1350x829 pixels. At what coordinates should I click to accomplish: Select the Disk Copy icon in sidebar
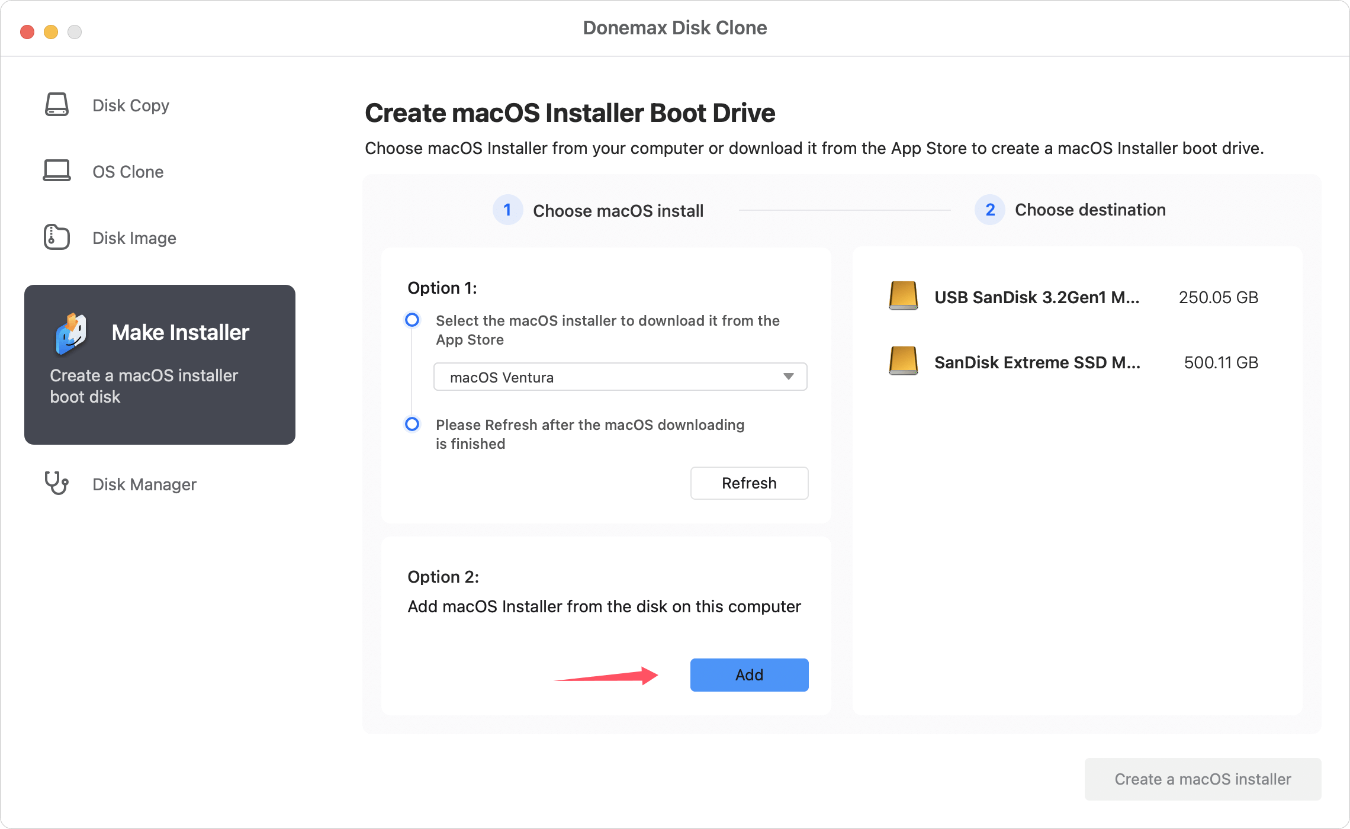[56, 105]
